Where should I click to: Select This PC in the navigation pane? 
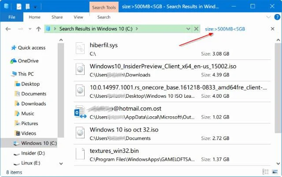pyautogui.click(x=26, y=74)
